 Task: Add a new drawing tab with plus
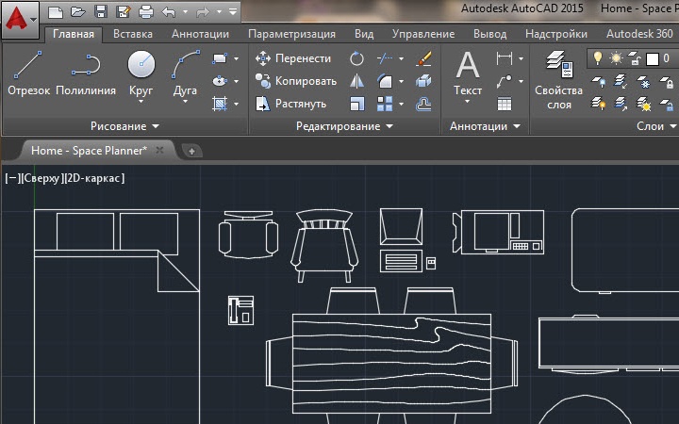click(191, 151)
